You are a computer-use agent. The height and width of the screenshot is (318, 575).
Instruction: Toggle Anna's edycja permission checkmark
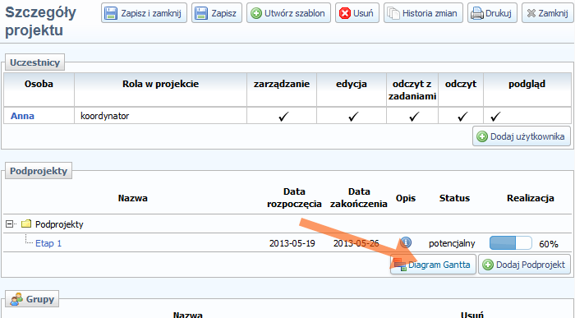[353, 117]
